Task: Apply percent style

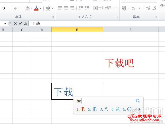Action: 133,8
